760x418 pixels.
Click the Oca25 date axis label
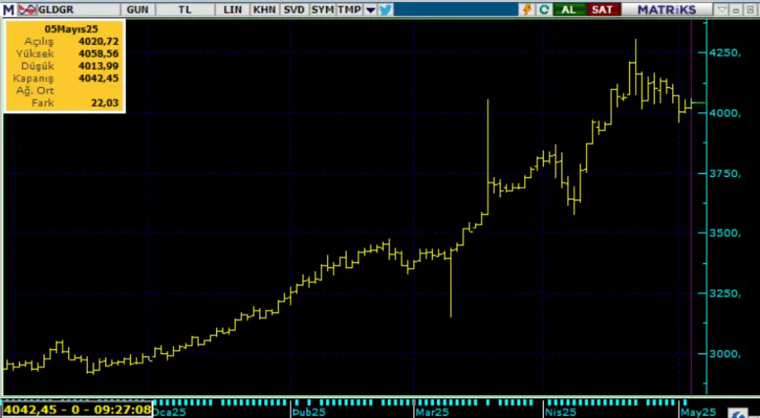coord(169,412)
